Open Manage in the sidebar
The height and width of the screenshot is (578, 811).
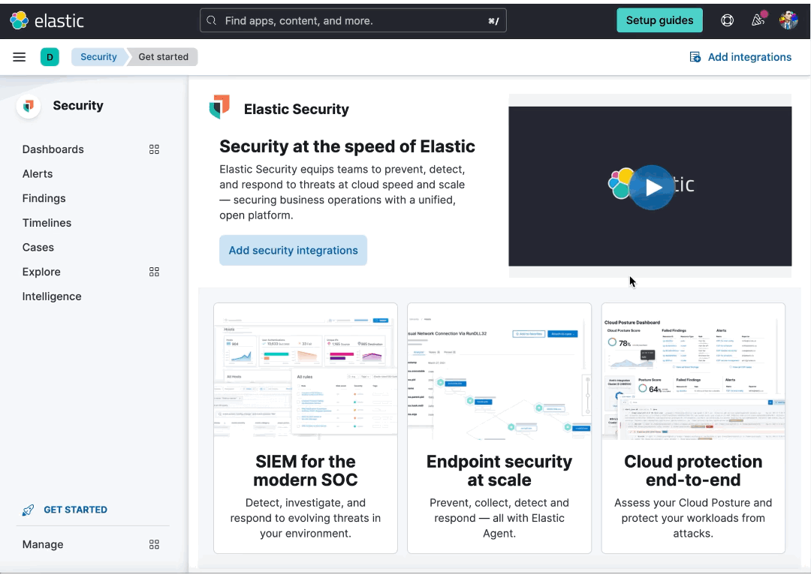click(43, 544)
